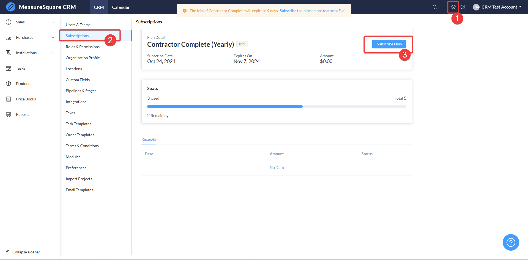Open the Reports sidebar label
The width and height of the screenshot is (528, 260).
click(x=23, y=114)
